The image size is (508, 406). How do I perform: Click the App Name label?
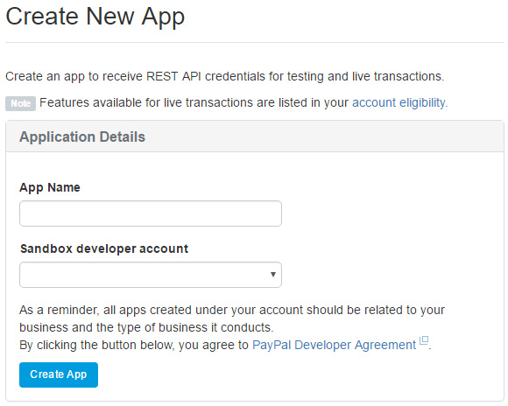click(x=50, y=187)
